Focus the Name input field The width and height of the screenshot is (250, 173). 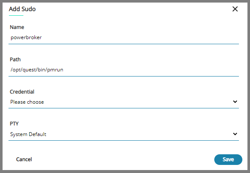pos(124,38)
